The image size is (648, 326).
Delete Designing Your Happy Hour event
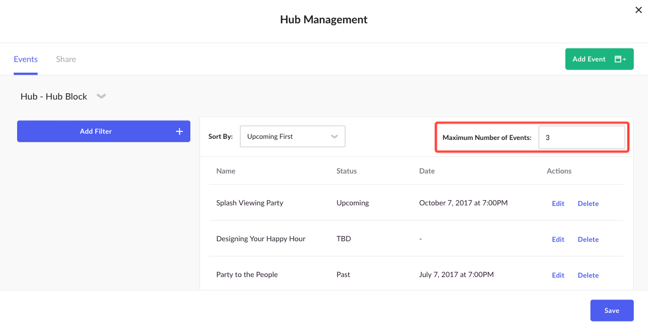tap(588, 240)
